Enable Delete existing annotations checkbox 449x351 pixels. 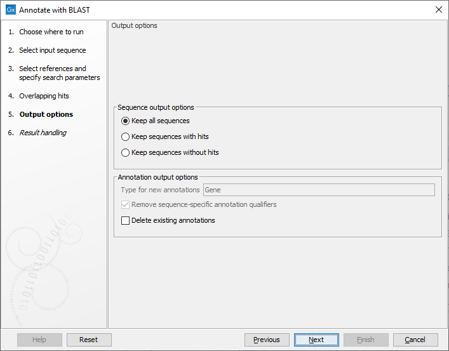126,221
